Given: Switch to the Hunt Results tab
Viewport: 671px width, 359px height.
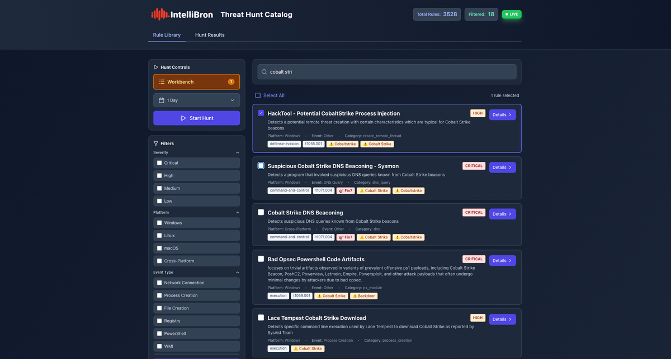Looking at the screenshot, I should [210, 35].
